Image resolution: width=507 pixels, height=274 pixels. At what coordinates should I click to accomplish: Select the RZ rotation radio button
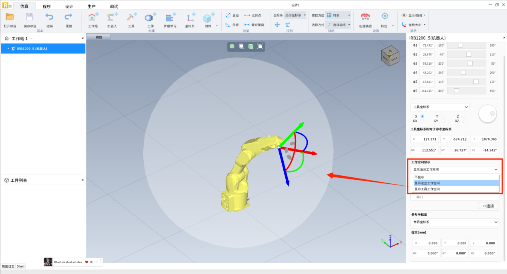tap(464, 121)
